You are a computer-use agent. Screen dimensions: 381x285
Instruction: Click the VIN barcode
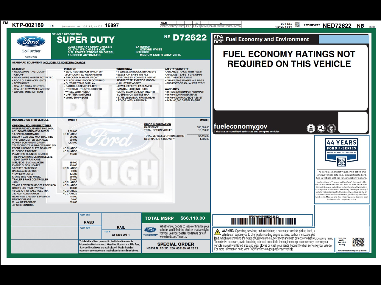[x=264, y=221]
